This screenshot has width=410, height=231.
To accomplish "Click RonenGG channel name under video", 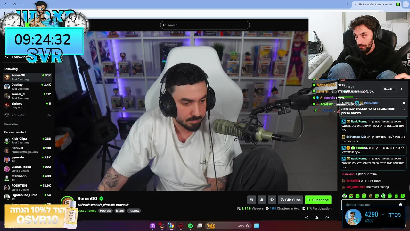I will (x=87, y=199).
